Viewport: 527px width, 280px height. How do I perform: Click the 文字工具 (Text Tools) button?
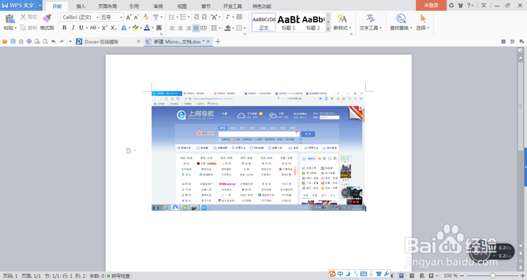tap(370, 22)
